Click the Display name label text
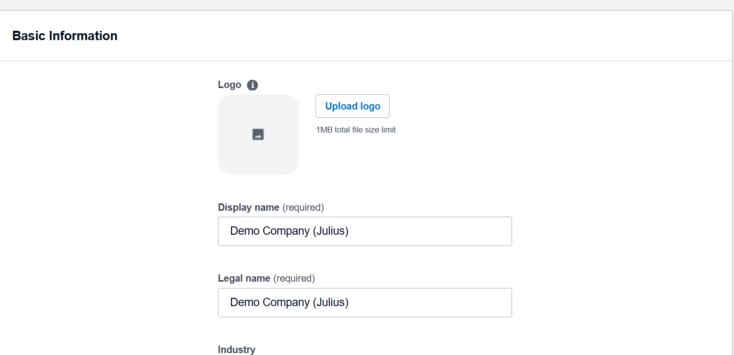The image size is (734, 355). pyautogui.click(x=248, y=207)
